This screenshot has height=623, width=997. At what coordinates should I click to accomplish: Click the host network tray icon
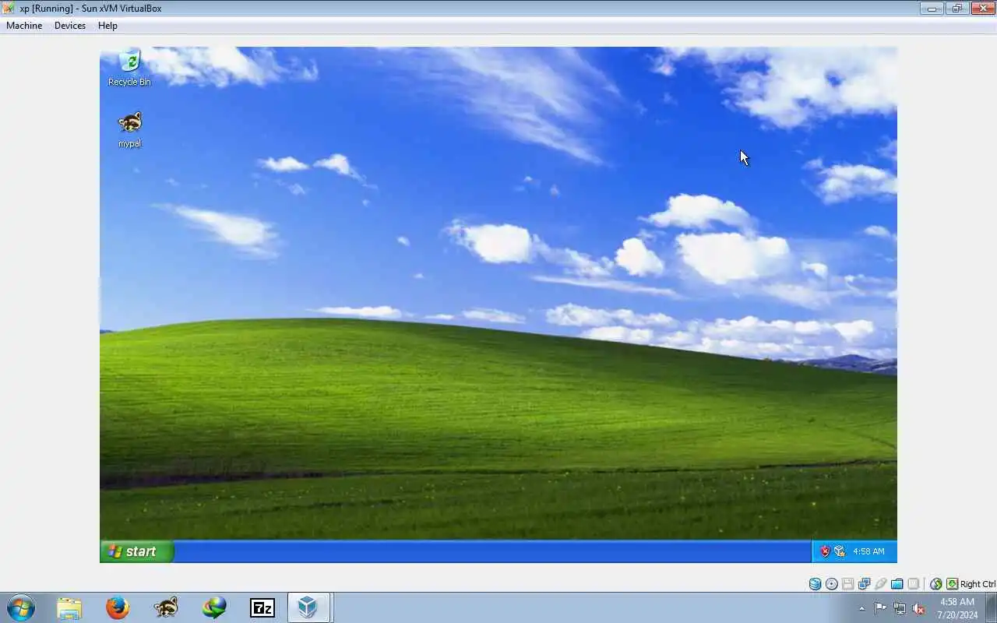[900, 608]
